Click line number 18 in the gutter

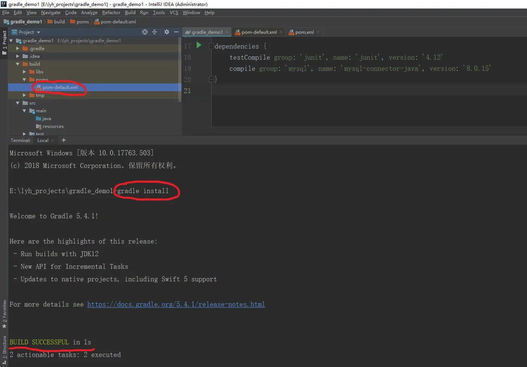(187, 57)
